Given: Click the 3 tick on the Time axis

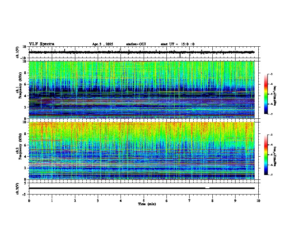Looking at the screenshot, I should tap(98, 201).
